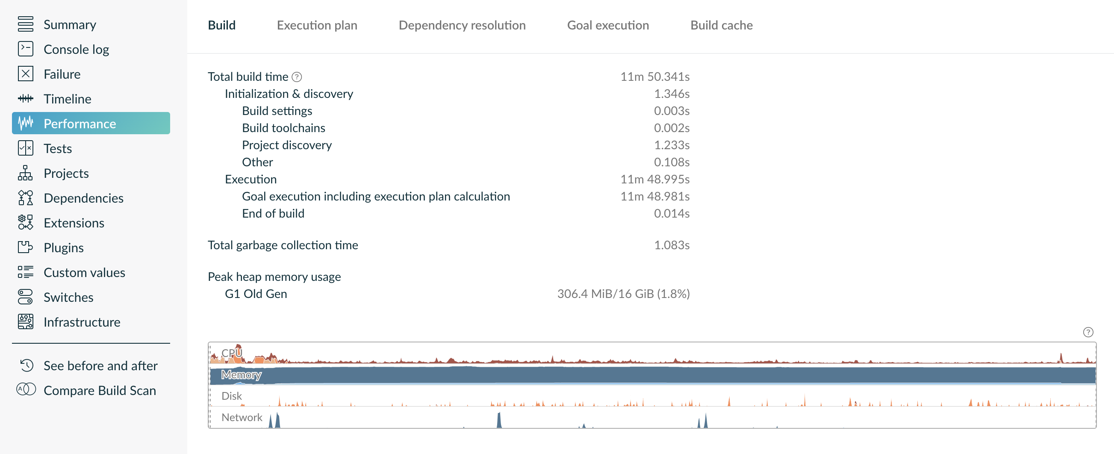Click the See before and after link
This screenshot has width=1114, height=454.
pyautogui.click(x=100, y=366)
